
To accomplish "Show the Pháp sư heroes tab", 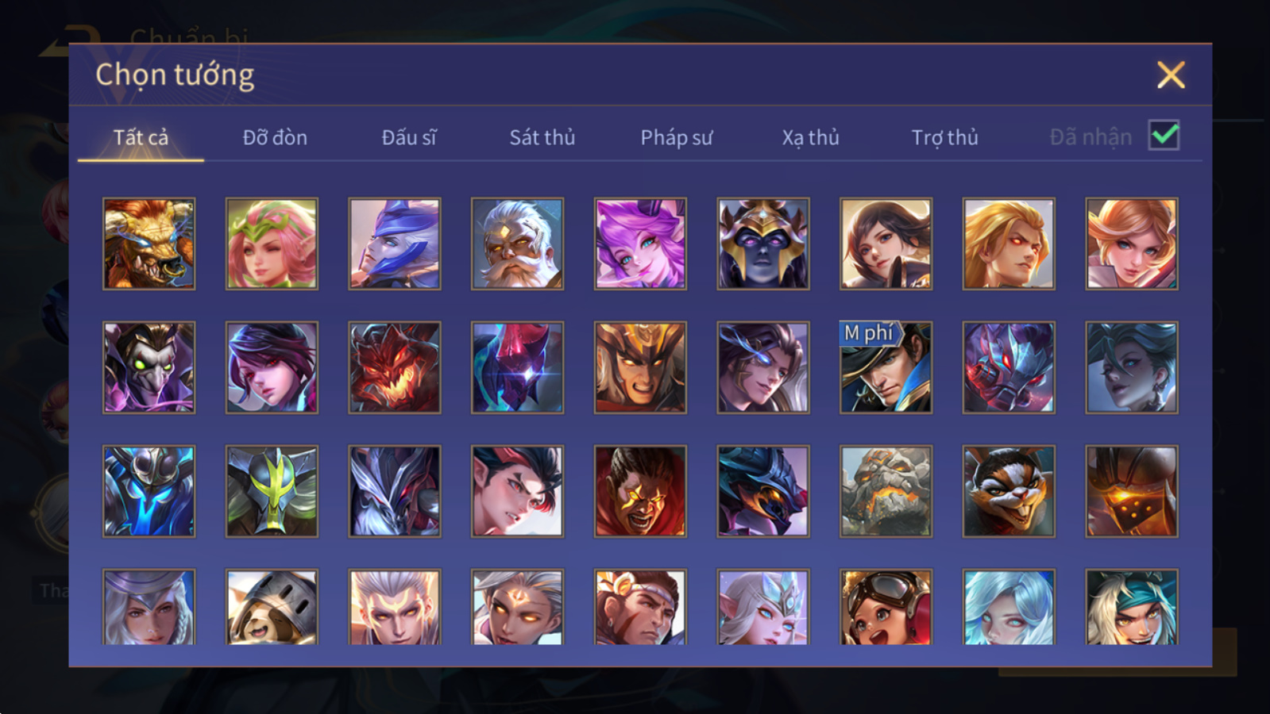I will click(x=677, y=137).
